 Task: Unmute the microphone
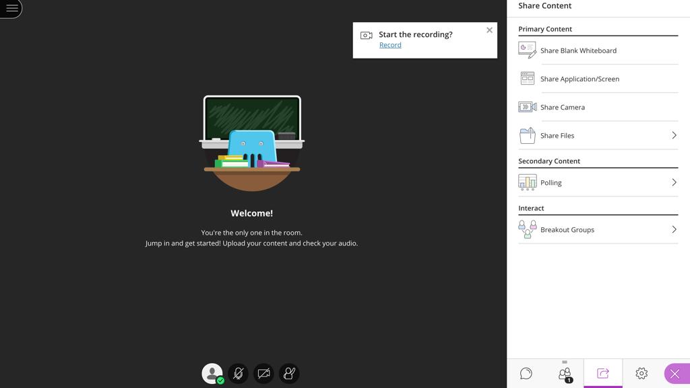(x=238, y=373)
